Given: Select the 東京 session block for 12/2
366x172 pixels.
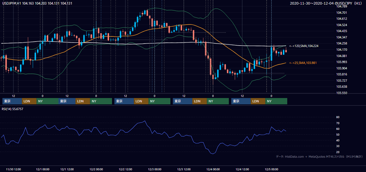Looking at the screenshot, I should coord(124,101).
